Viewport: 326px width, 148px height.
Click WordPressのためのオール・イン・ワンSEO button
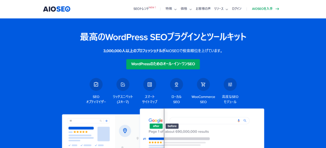coord(163,64)
